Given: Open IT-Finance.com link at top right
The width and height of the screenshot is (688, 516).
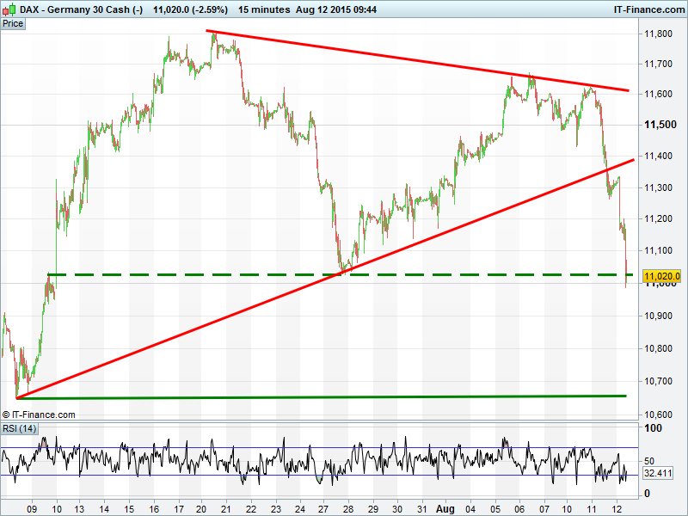Looking at the screenshot, I should [x=649, y=9].
